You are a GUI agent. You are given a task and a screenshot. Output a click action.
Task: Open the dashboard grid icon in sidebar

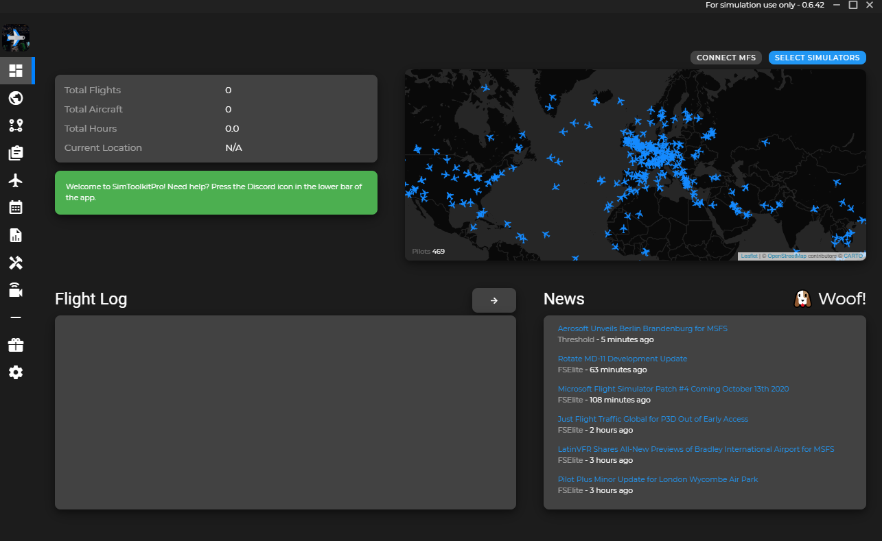pos(16,71)
